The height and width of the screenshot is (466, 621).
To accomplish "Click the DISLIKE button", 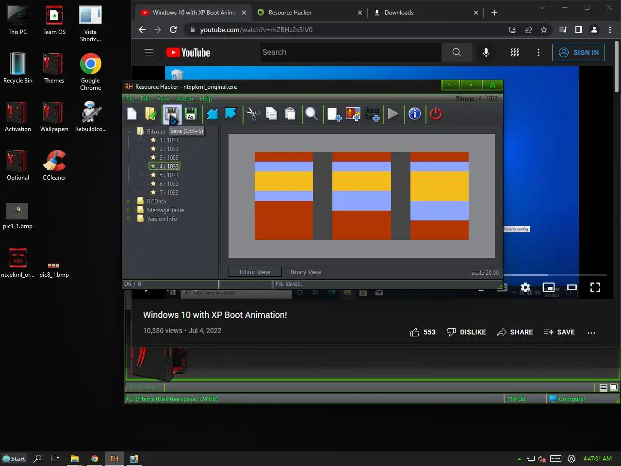I will 466,332.
